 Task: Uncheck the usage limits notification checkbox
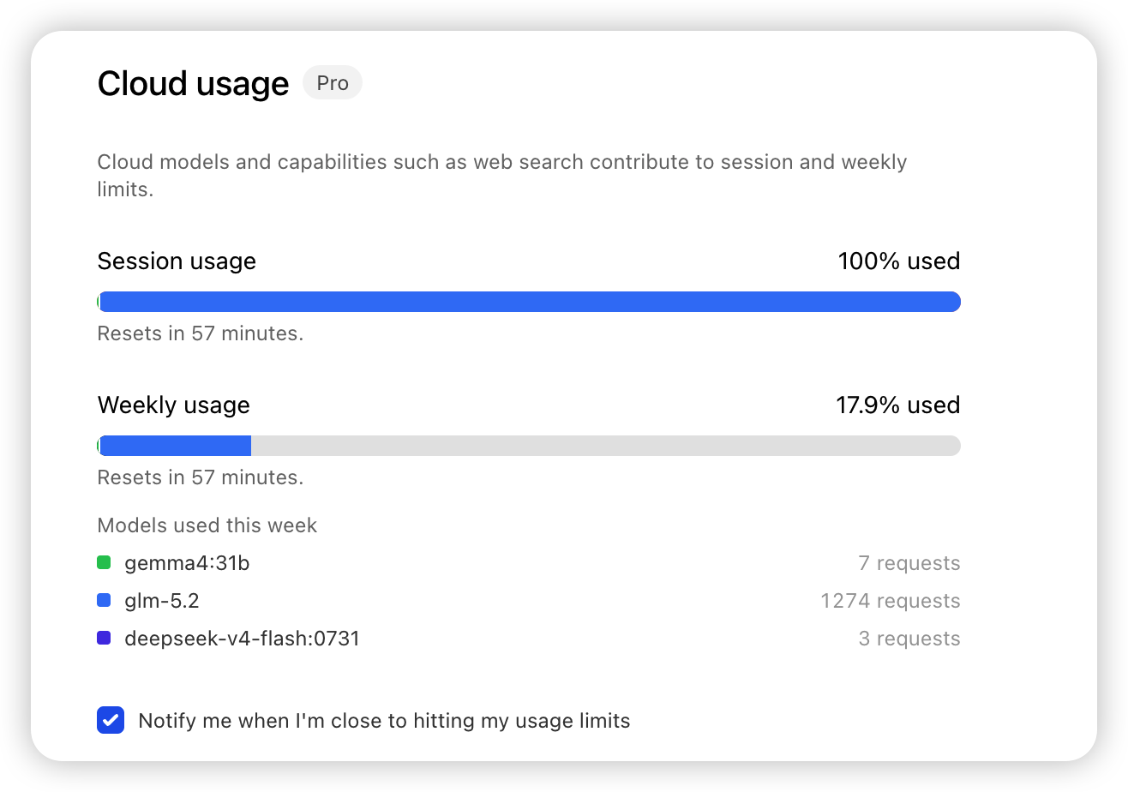pos(111,721)
